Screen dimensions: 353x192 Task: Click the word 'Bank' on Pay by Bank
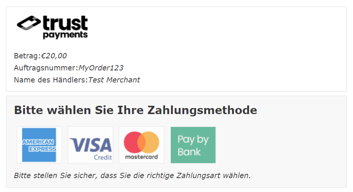coord(189,152)
